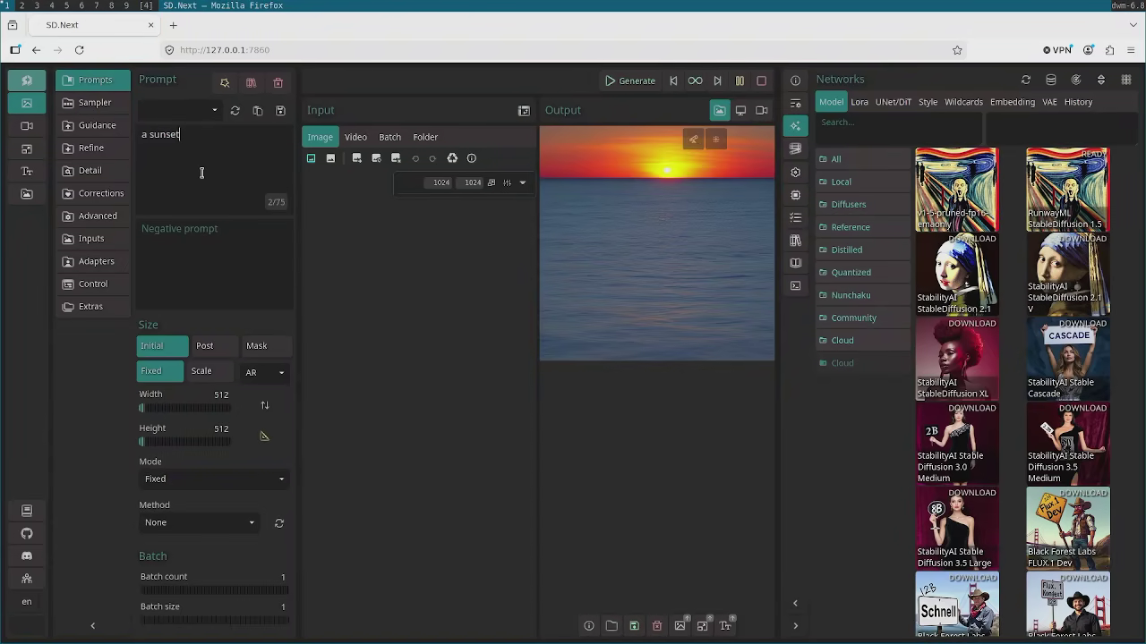
Task: Switch to the Lora networks tab
Action: click(x=859, y=102)
